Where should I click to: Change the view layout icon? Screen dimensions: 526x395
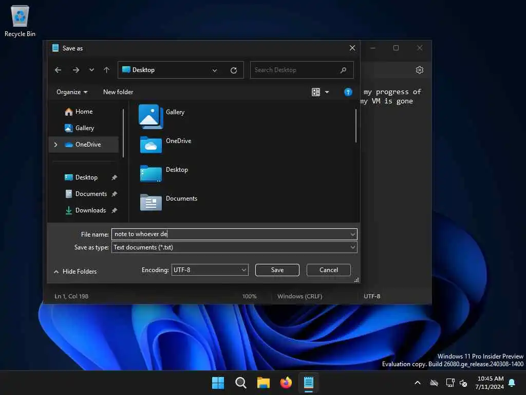click(316, 92)
